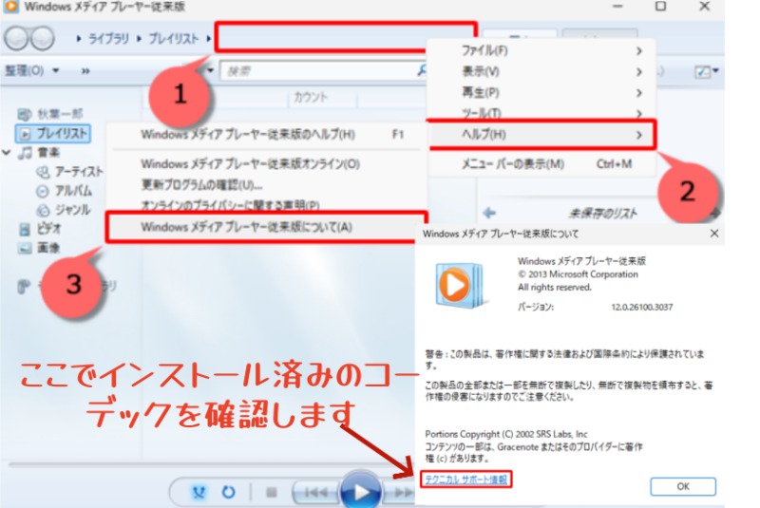This screenshot has width=760, height=508.
Task: Select ビデオ in the library tree
Action: pos(49,229)
